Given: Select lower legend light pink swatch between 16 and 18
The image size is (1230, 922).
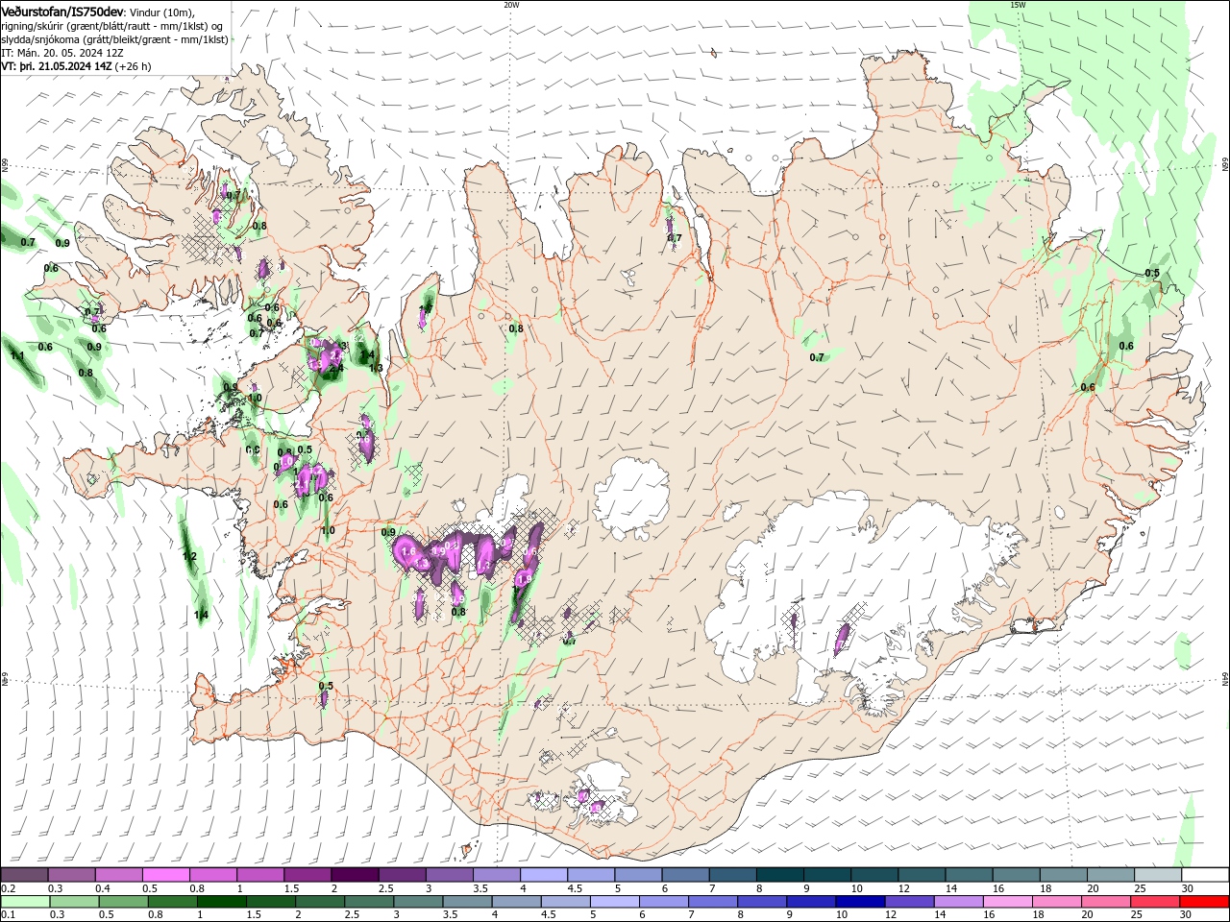Looking at the screenshot, I should click(x=1007, y=902).
